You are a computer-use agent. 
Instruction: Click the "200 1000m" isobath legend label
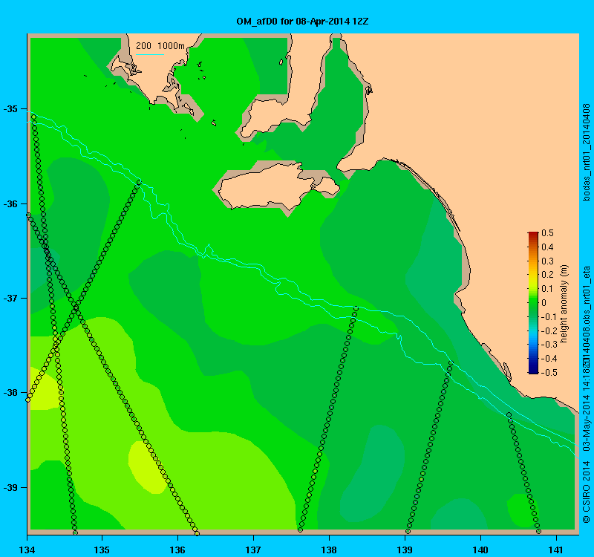pos(160,46)
